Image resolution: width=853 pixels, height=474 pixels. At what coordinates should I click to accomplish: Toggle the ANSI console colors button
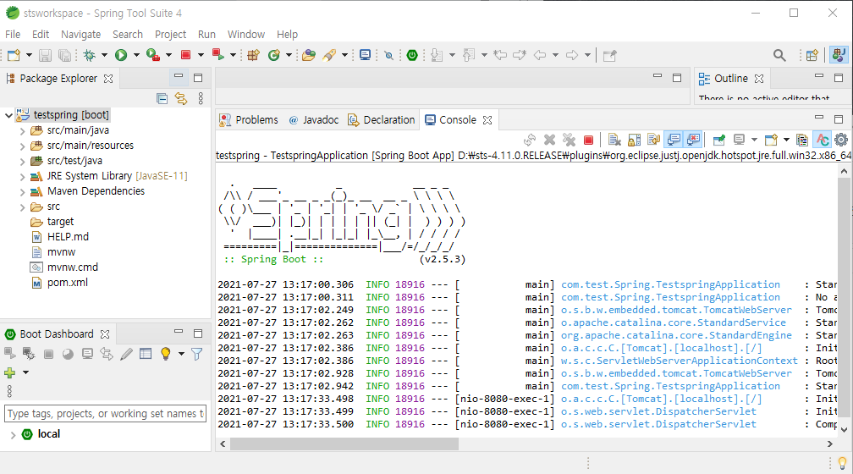(x=822, y=140)
